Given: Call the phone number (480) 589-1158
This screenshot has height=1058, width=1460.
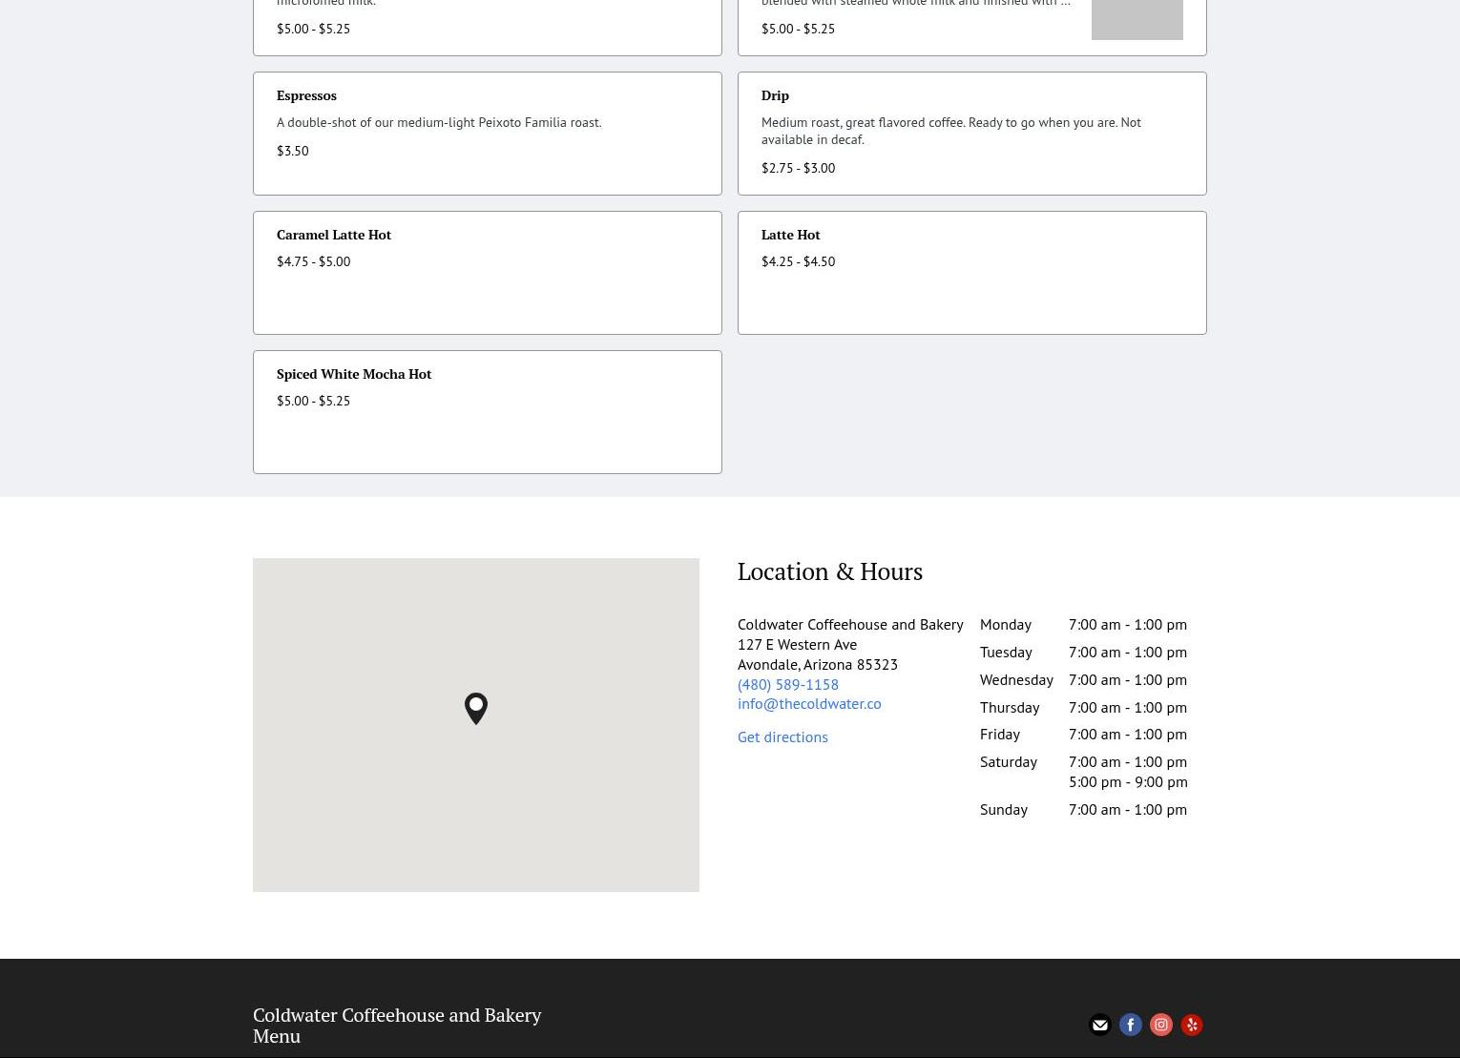Looking at the screenshot, I should coord(787,684).
